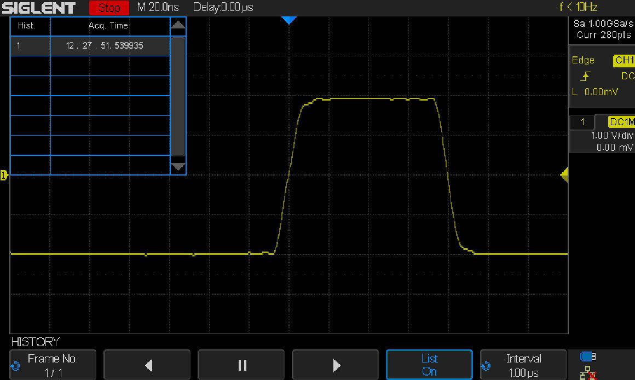Viewport: 635px width, 380px height.
Task: Toggle the List On setting
Action: pos(429,365)
